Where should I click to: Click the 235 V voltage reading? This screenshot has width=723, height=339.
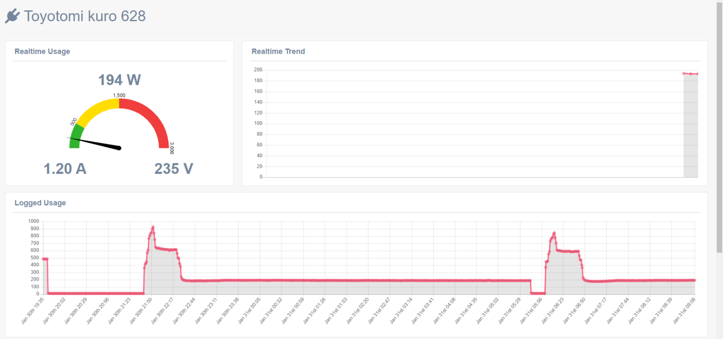click(174, 169)
